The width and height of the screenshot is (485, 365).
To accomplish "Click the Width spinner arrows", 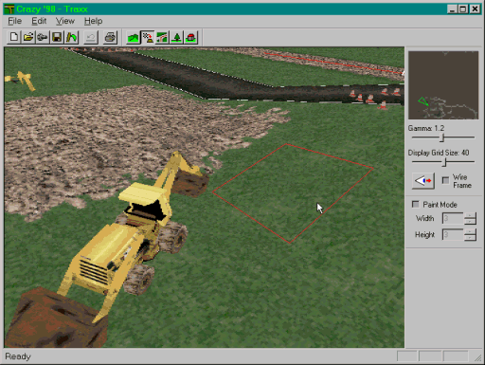I will click(470, 218).
